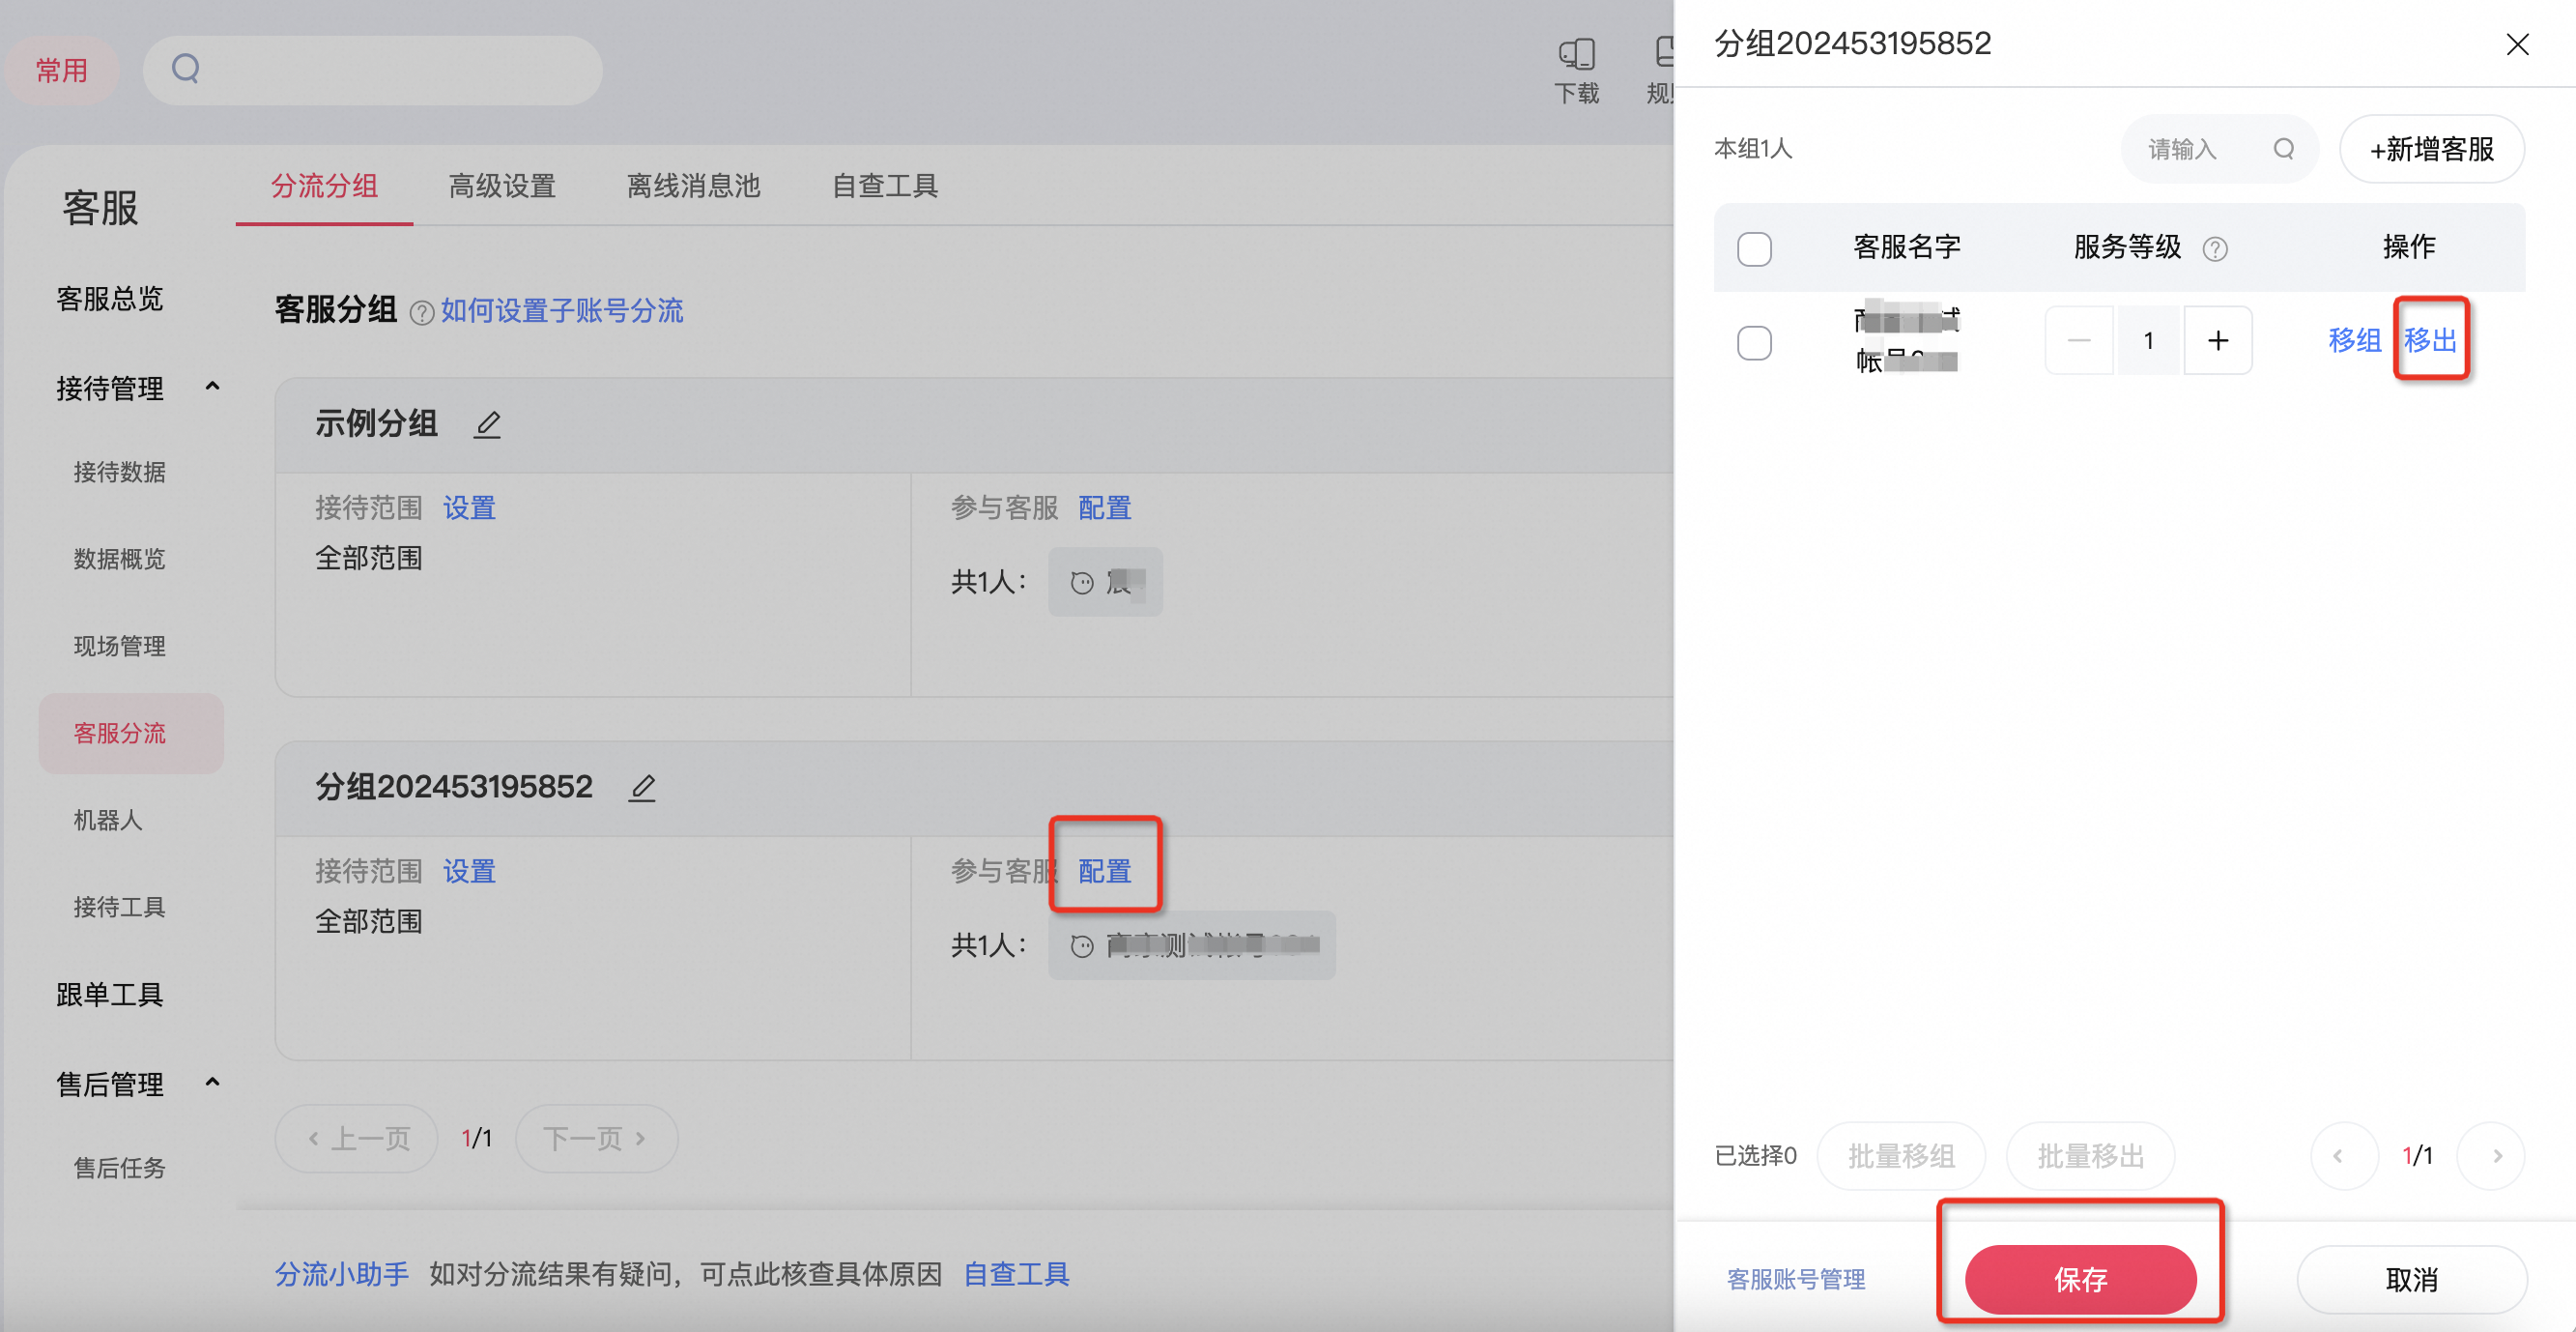Viewport: 2576px width, 1332px height.
Task: Open 数据概览 in sidebar
Action: click(119, 560)
